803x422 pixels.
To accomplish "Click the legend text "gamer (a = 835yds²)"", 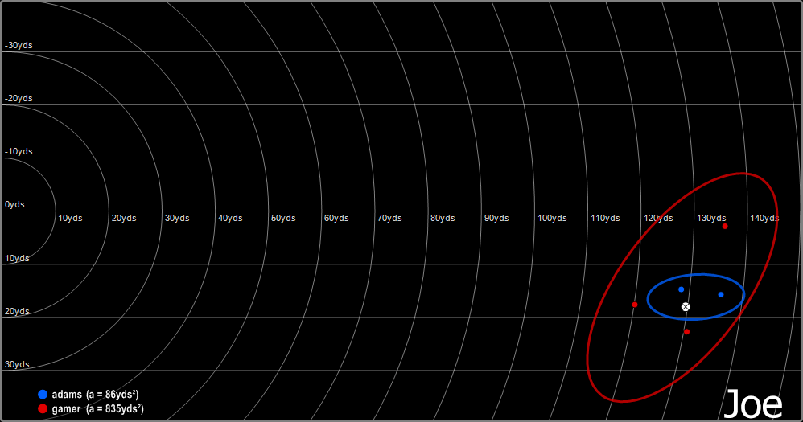I will (98, 408).
